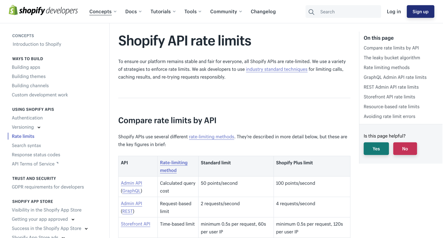Viewport: 443px width, 238px height.
Task: Open the Tutorials dropdown menu
Action: (163, 12)
